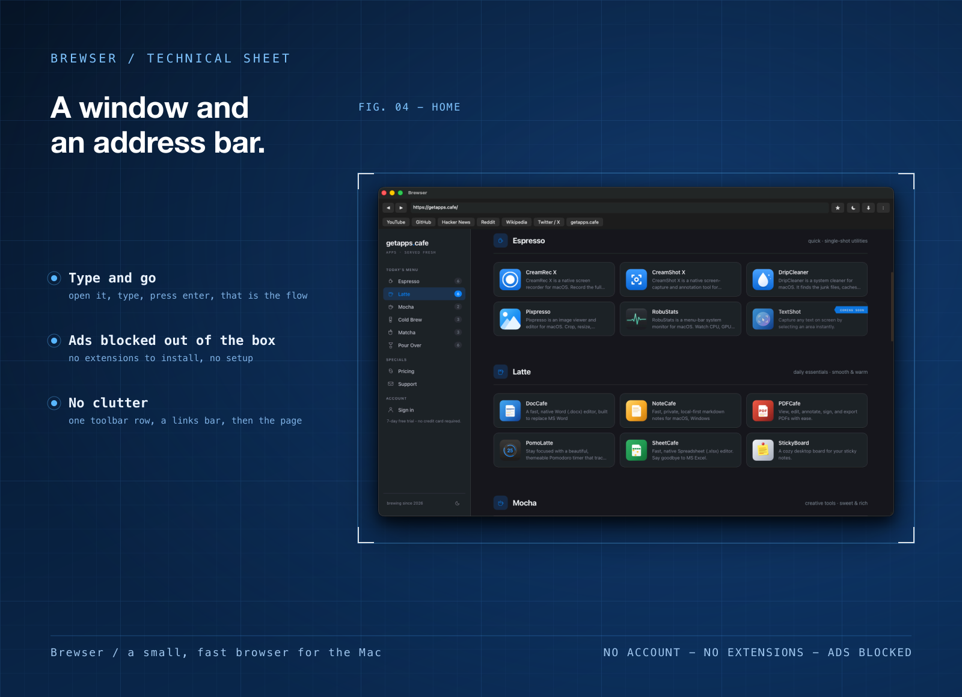Toggle dark mode with the sidebar footer moon icon
Image resolution: width=962 pixels, height=697 pixels.
click(458, 504)
